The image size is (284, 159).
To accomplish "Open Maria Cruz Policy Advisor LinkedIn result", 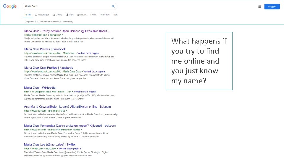I will pos(67,31).
